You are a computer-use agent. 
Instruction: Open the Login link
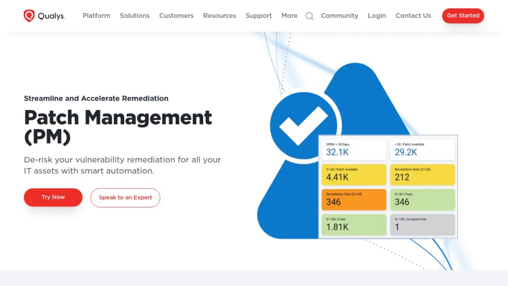coord(377,16)
